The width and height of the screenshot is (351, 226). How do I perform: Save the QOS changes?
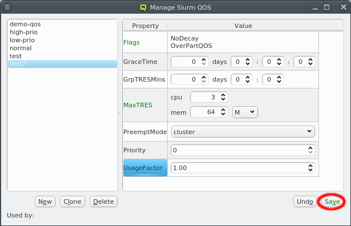click(332, 201)
